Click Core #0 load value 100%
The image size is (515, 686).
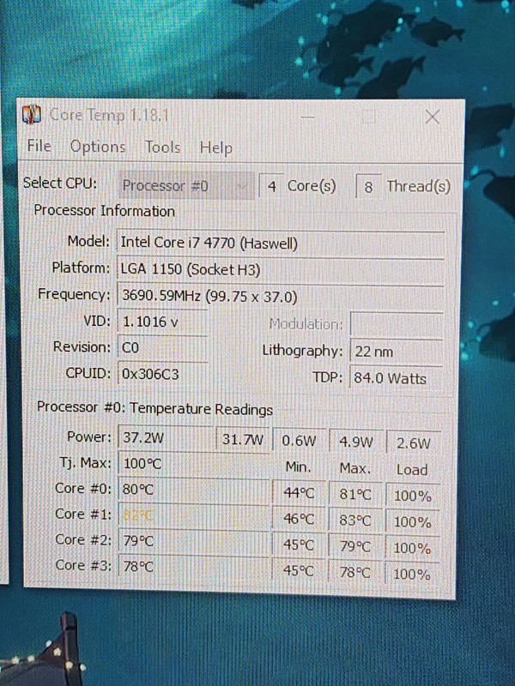413,496
